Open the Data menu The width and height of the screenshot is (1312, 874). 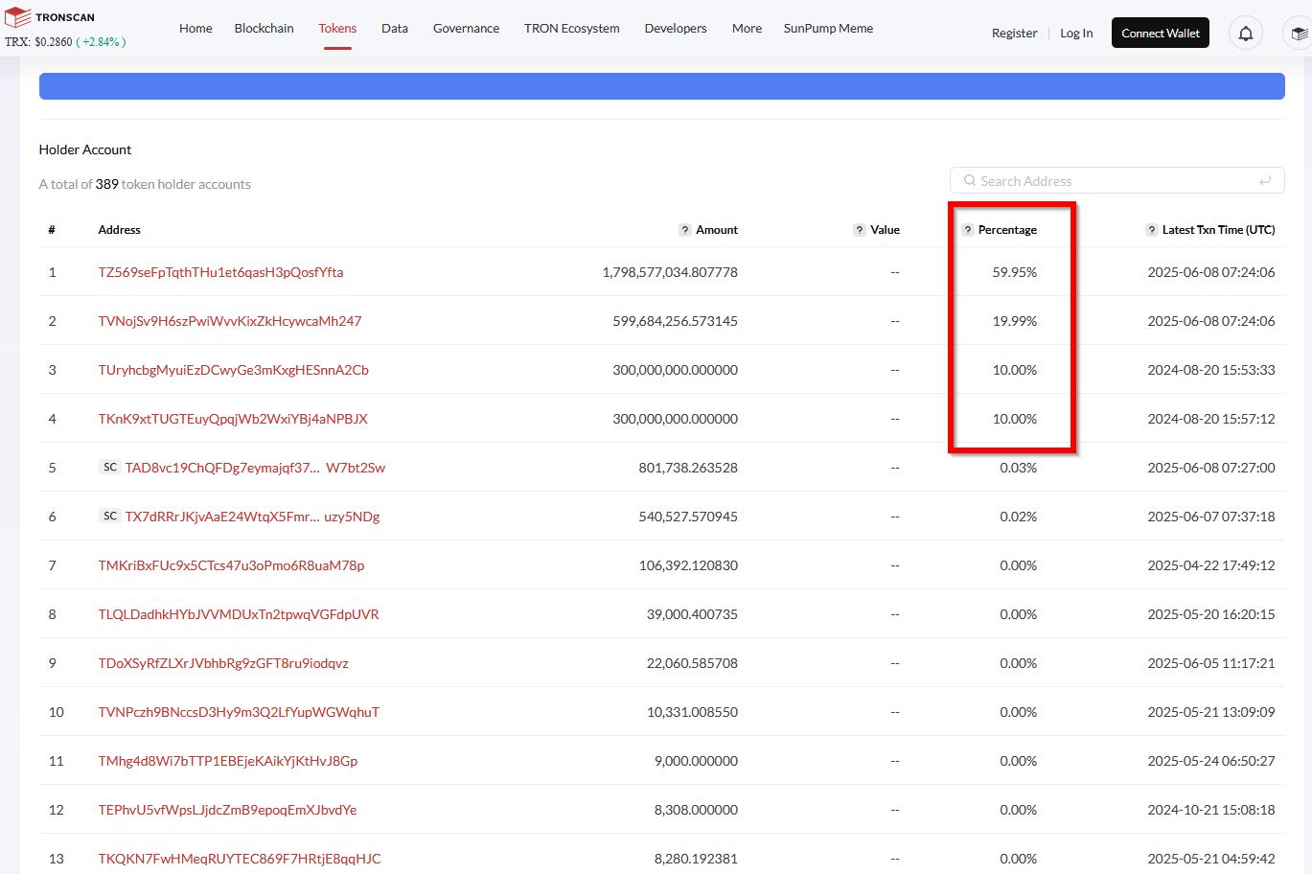point(395,29)
